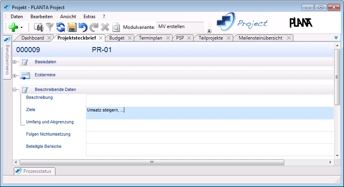
Task: Open the blue tab list dropdown arrow
Action: tap(336, 38)
